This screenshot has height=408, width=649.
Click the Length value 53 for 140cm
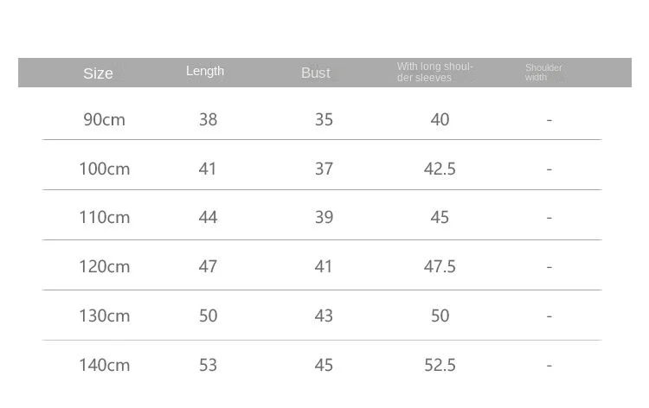click(x=208, y=365)
